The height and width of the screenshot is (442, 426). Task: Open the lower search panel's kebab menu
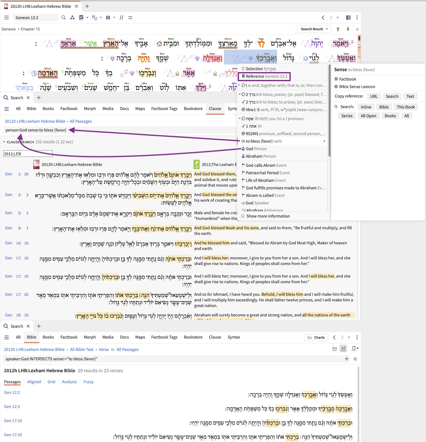pos(357,337)
